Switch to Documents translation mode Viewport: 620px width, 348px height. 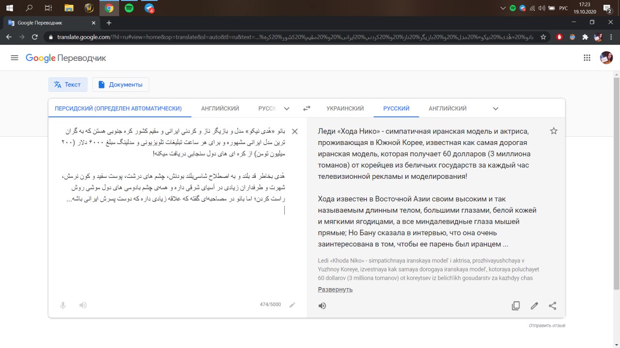pyautogui.click(x=121, y=85)
